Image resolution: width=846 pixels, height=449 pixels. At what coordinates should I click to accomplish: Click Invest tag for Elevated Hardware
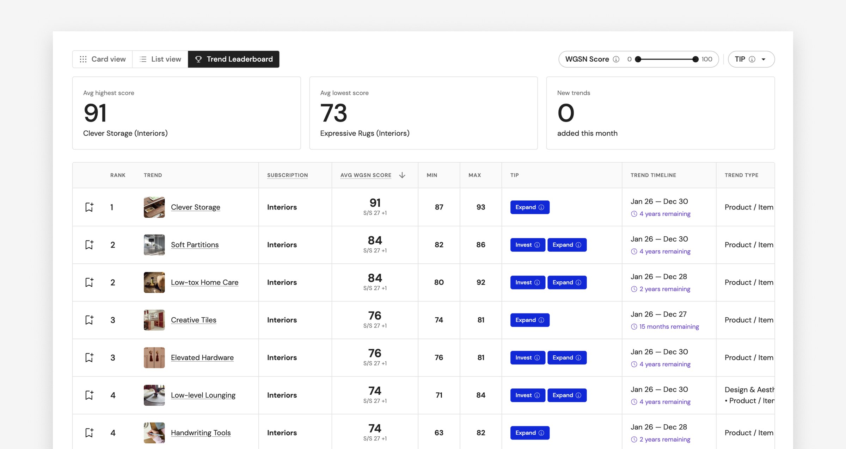[x=528, y=357]
